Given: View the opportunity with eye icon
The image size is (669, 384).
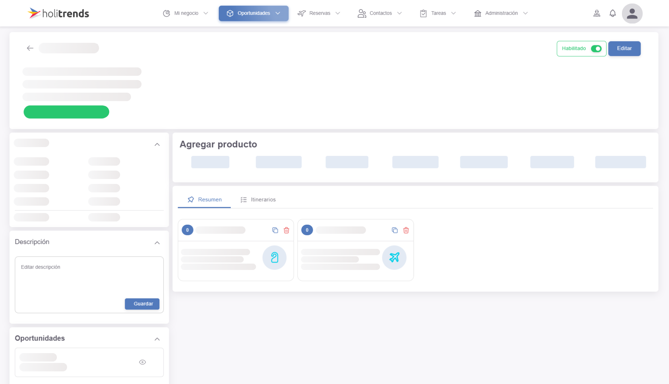Looking at the screenshot, I should (x=142, y=362).
